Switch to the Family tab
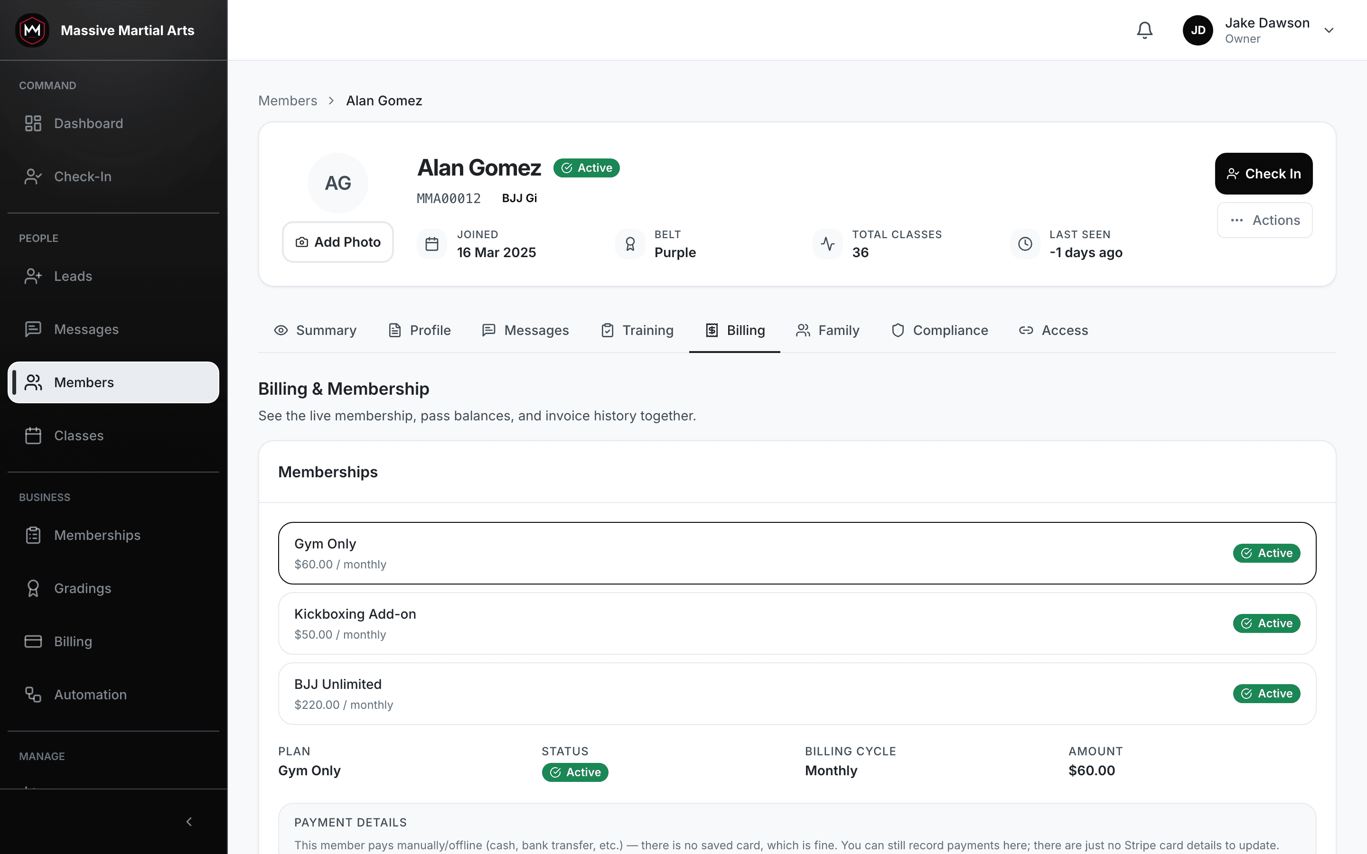The image size is (1367, 854). click(x=827, y=330)
